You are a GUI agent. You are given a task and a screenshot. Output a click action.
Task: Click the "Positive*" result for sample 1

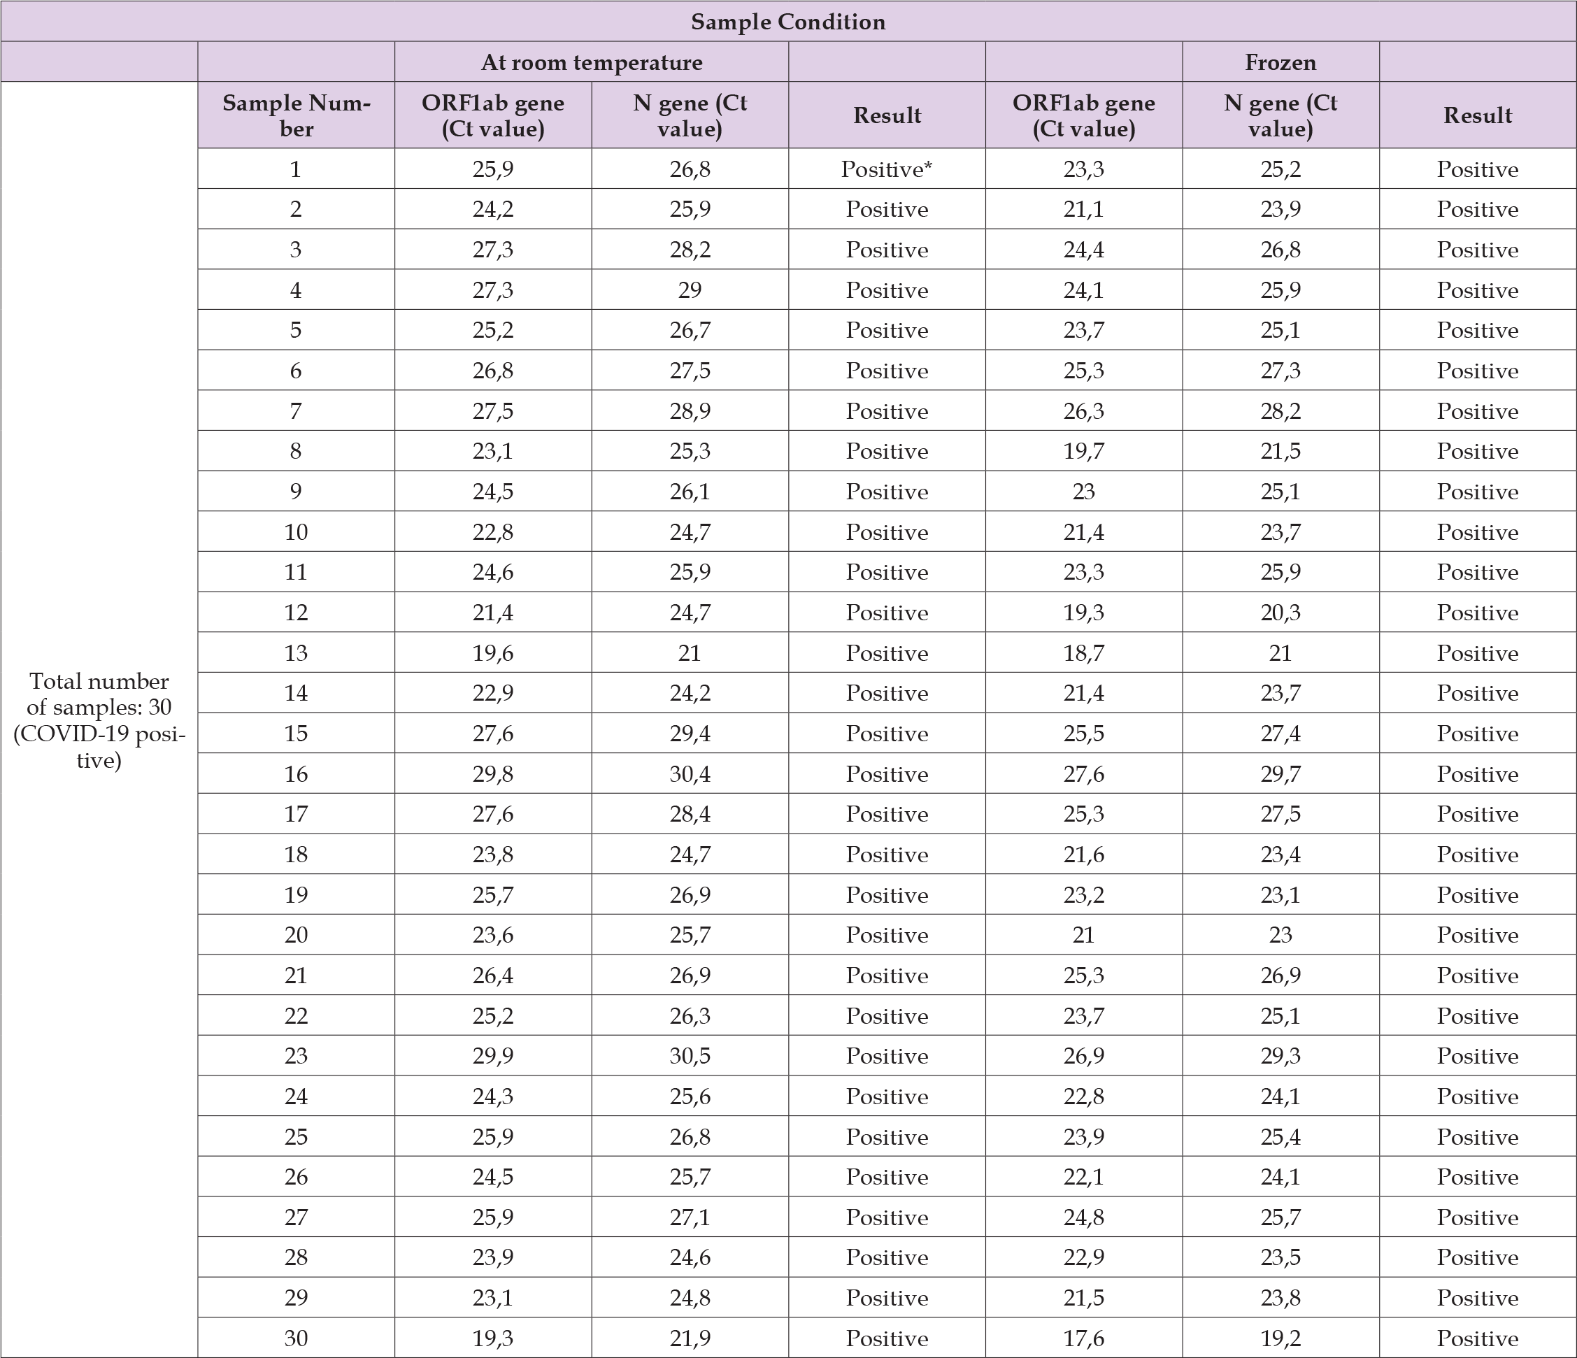(887, 169)
